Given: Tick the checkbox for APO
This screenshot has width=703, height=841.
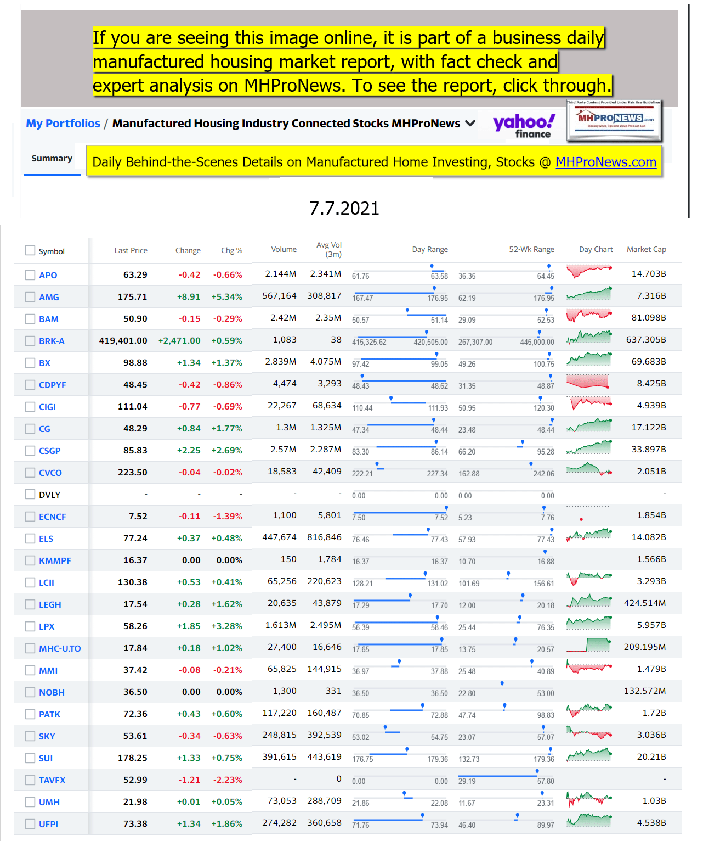Looking at the screenshot, I should point(30,274).
